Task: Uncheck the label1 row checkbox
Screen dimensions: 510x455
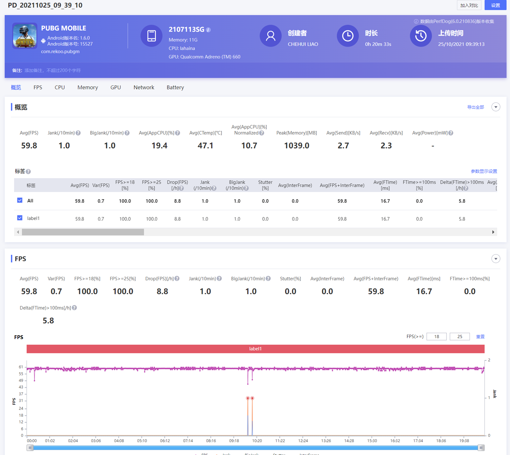Action: (x=20, y=218)
